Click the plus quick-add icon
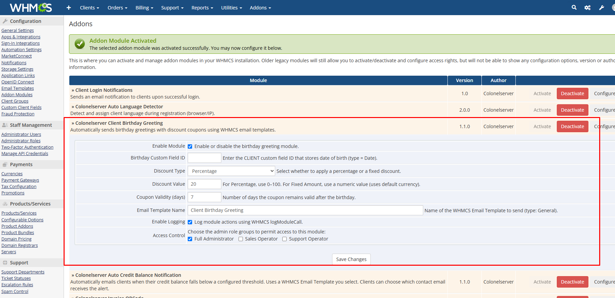The image size is (615, 298). pyautogui.click(x=69, y=8)
